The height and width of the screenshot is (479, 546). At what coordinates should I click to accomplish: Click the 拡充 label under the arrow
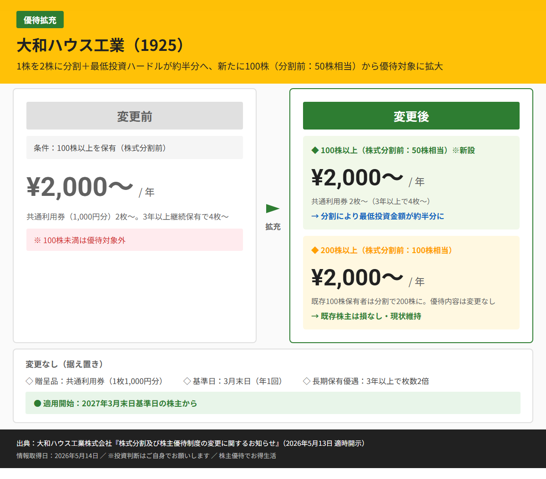point(273,227)
